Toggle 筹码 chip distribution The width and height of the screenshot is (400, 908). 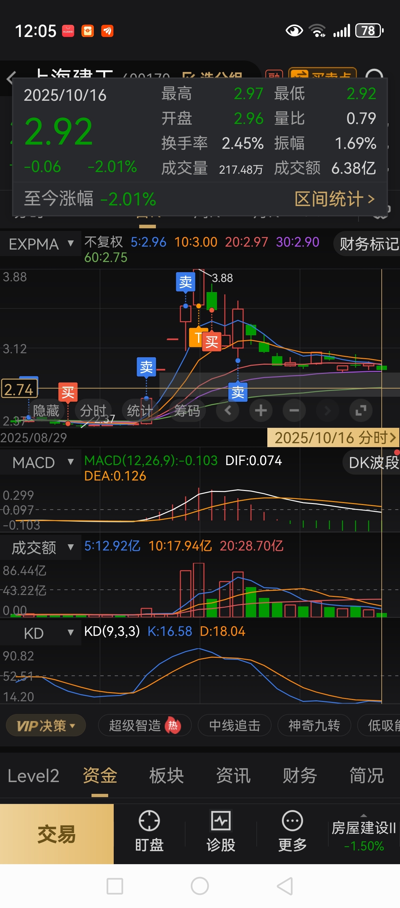point(187,410)
